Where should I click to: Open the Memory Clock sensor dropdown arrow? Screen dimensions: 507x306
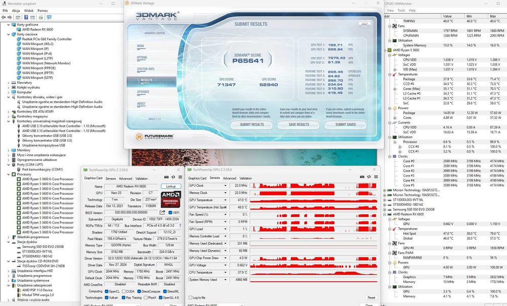pos(226,193)
